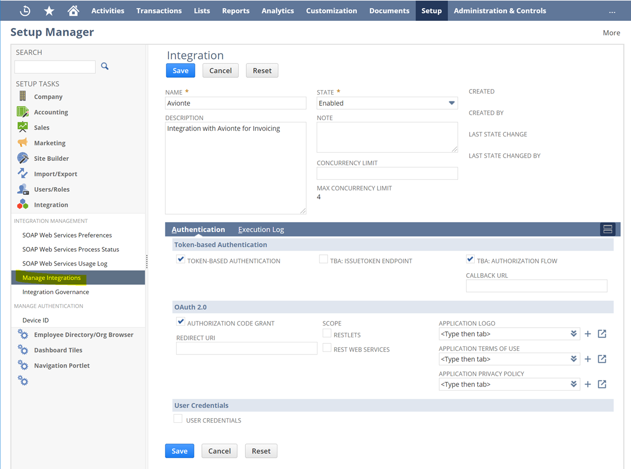The height and width of the screenshot is (469, 631).
Task: Click the Sales chart icon
Action: point(22,127)
